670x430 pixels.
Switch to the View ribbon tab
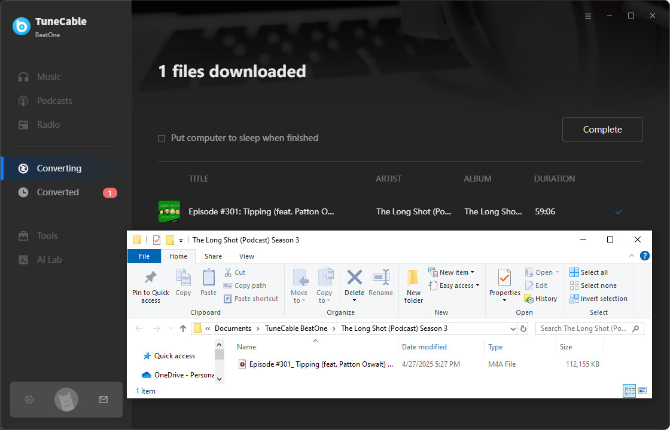click(246, 256)
